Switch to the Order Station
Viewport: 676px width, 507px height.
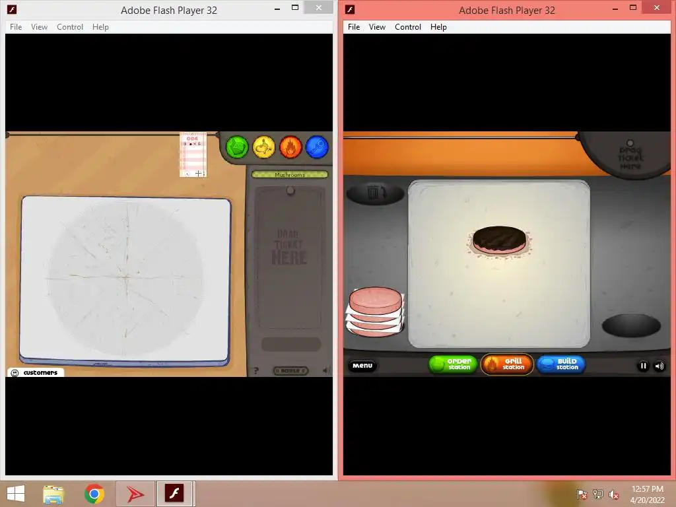(453, 364)
